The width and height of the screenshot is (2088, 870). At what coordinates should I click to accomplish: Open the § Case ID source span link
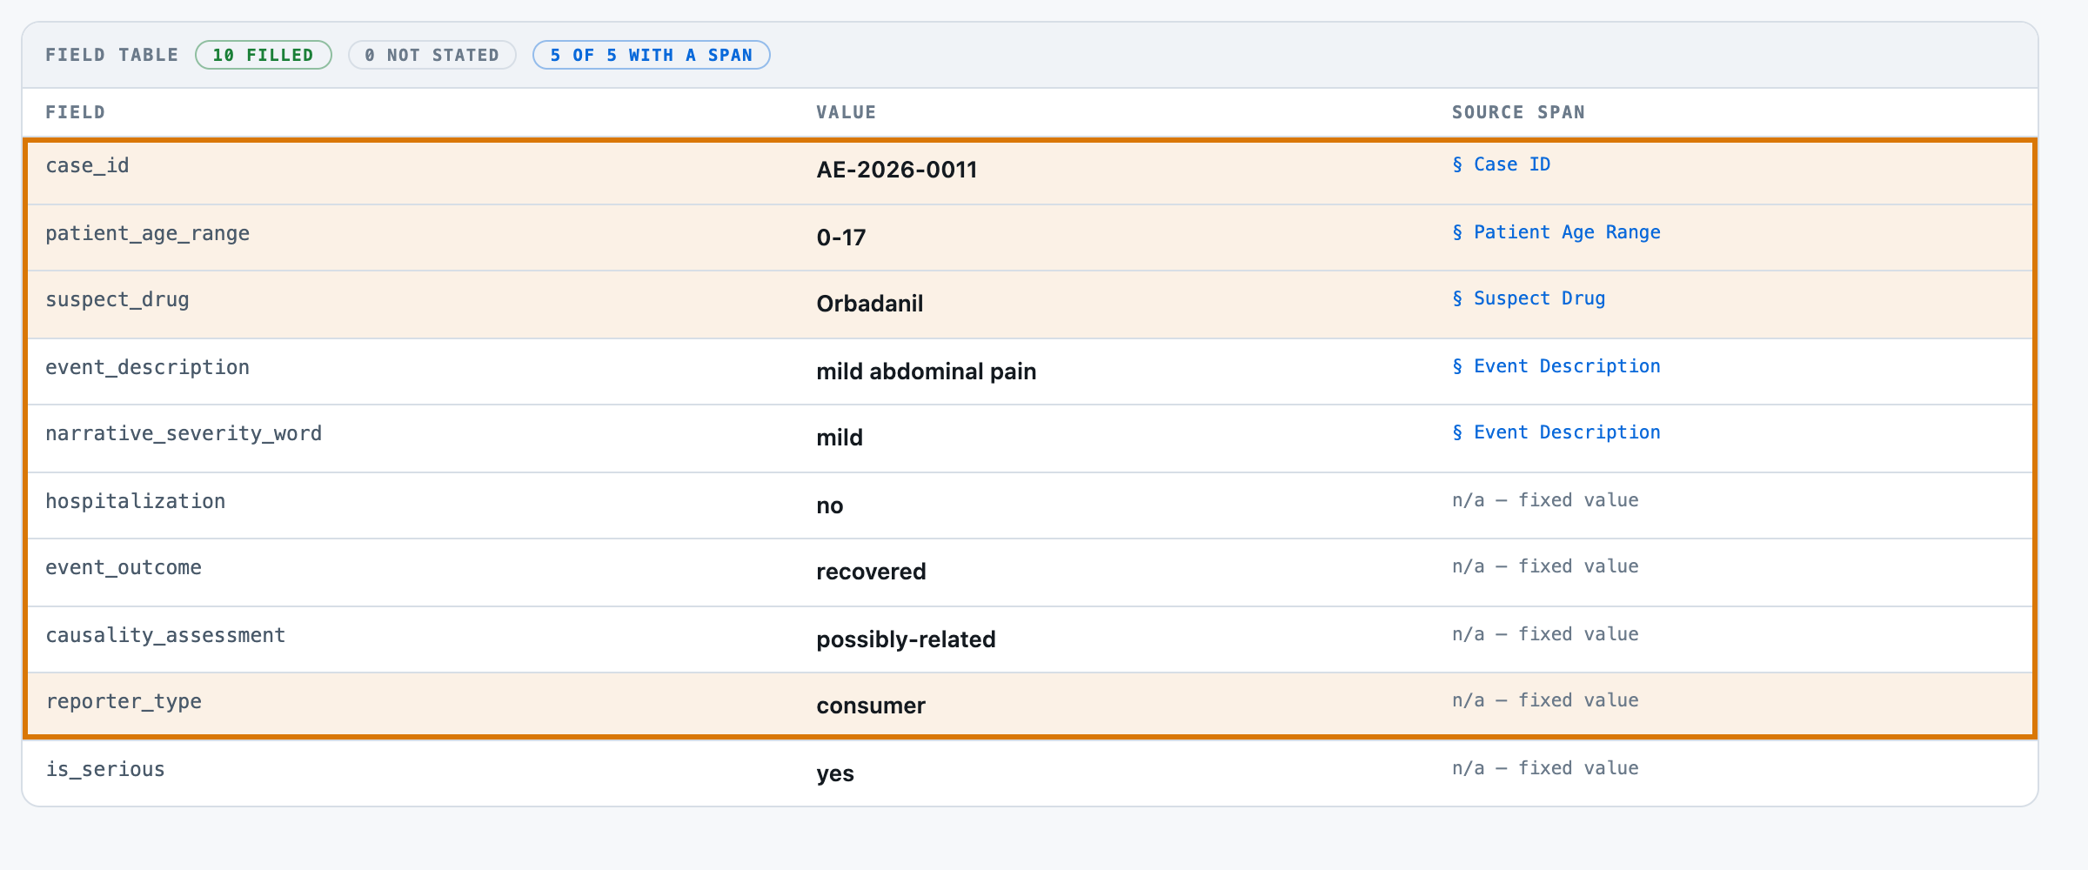(1501, 164)
